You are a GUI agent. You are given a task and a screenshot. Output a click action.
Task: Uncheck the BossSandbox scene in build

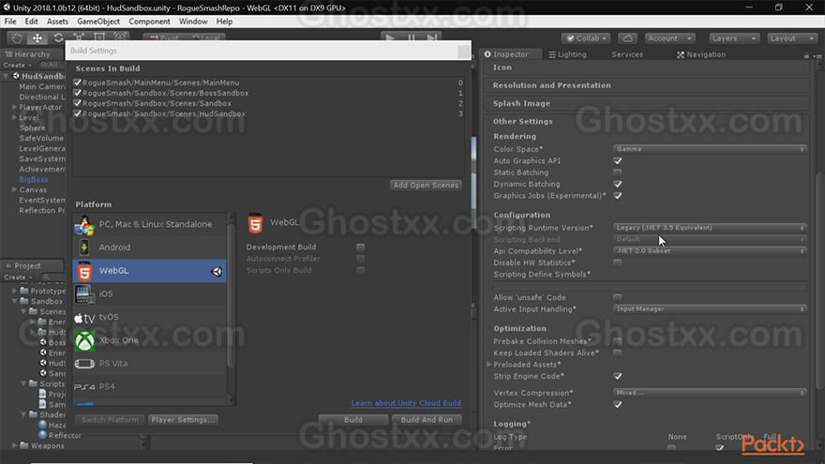click(x=78, y=93)
